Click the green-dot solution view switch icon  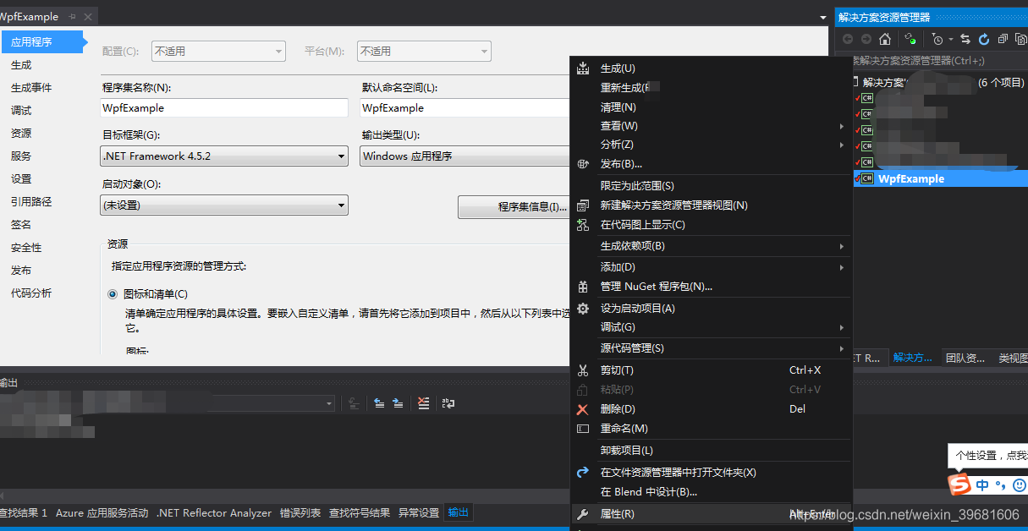coord(910,39)
